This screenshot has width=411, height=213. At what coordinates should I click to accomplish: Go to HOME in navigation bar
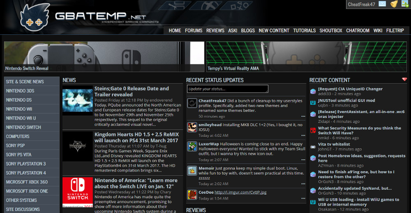tap(175, 31)
